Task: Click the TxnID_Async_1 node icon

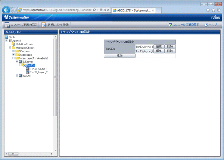Action: [28, 69]
